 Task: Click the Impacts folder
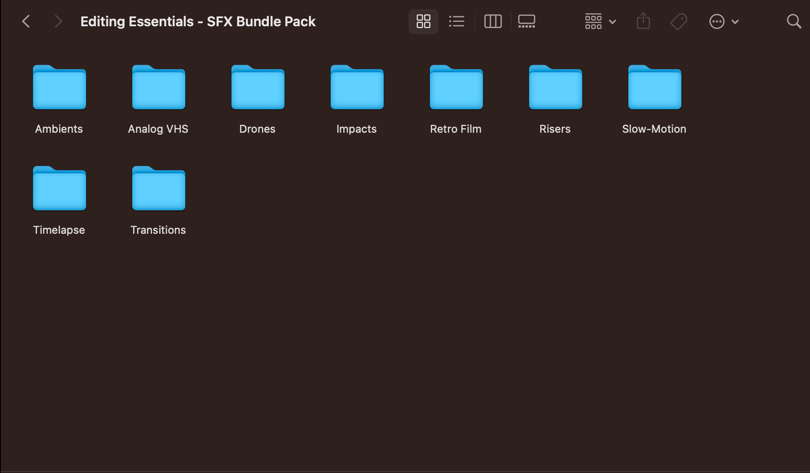coord(357,88)
